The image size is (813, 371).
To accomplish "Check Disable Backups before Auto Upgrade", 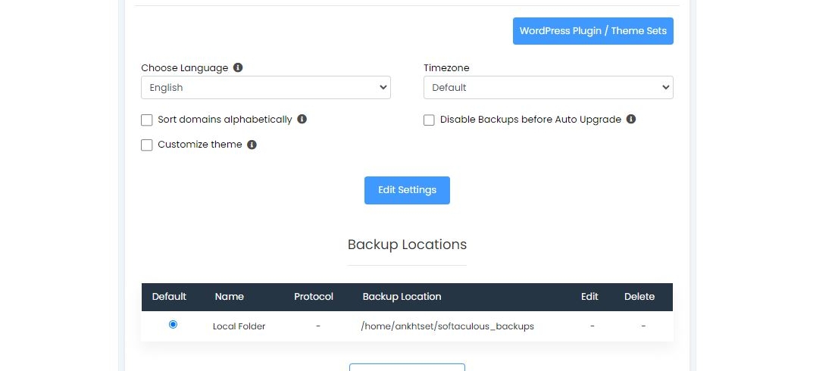I will pyautogui.click(x=429, y=120).
